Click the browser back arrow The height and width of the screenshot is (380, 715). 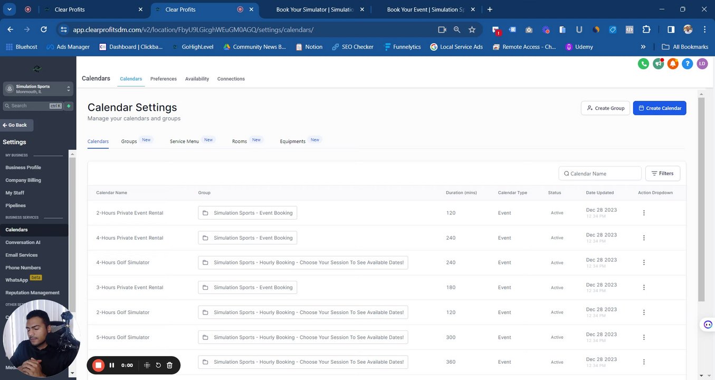(x=11, y=30)
